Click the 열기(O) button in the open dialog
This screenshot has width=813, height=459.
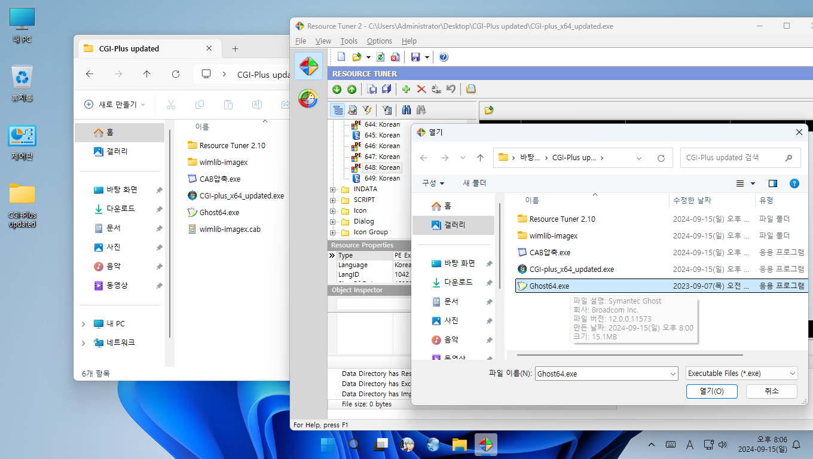[x=712, y=391]
